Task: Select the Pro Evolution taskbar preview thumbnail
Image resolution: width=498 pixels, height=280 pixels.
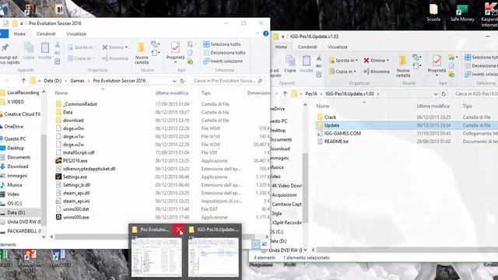Action: (x=156, y=257)
